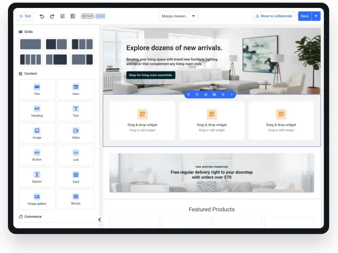Open the layout panels icon in toolbar
The image size is (338, 253).
[x=73, y=16]
